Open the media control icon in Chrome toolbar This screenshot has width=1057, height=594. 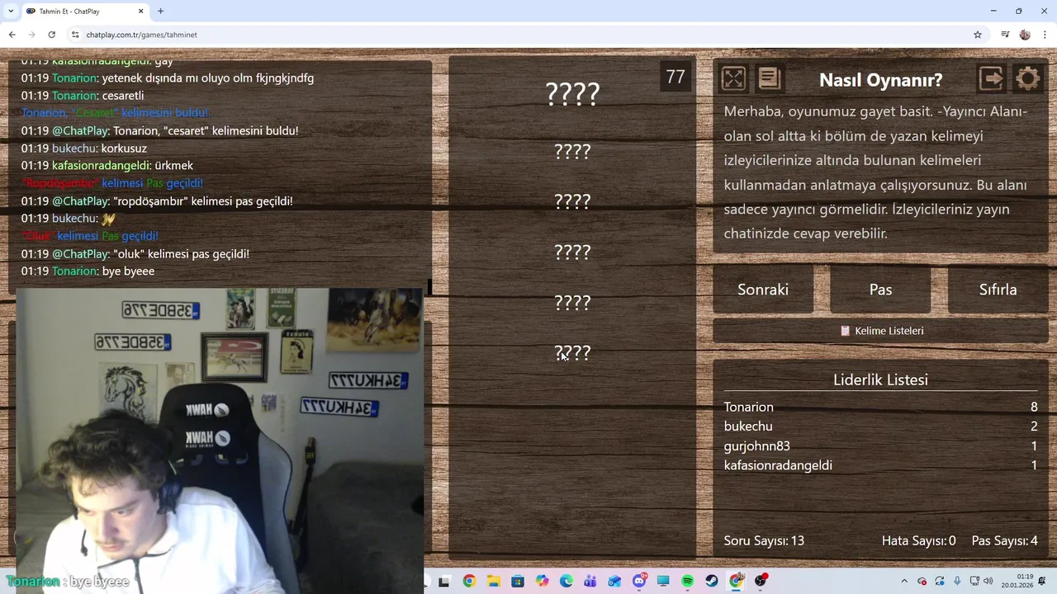1005,35
